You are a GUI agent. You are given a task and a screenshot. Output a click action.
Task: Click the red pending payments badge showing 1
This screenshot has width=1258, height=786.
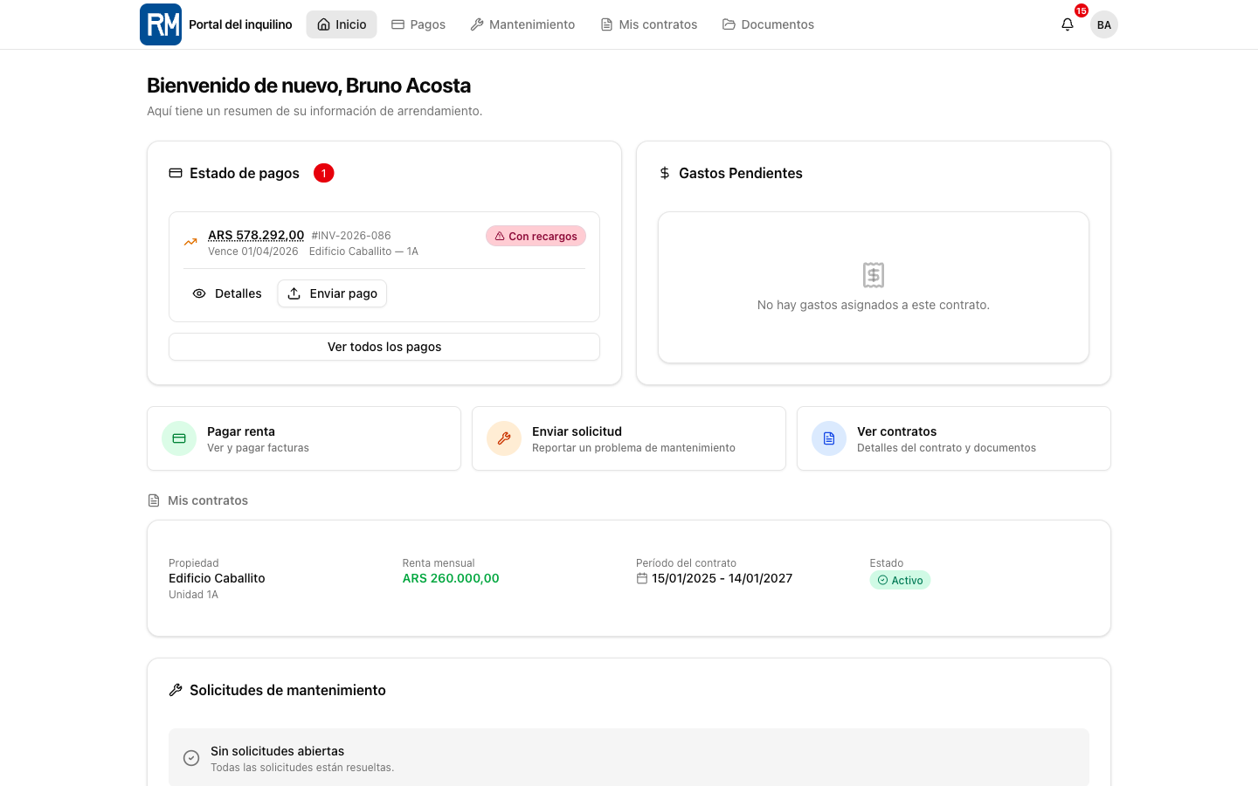[x=323, y=173]
